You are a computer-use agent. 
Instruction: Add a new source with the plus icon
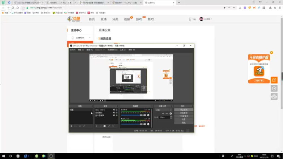click(97, 126)
